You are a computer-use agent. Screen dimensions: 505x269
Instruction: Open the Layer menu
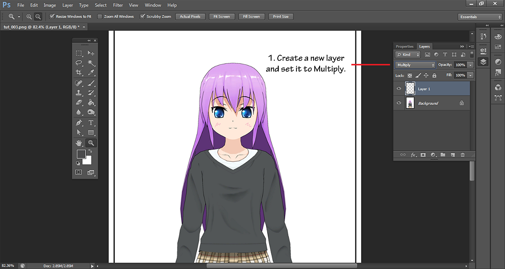(68, 5)
